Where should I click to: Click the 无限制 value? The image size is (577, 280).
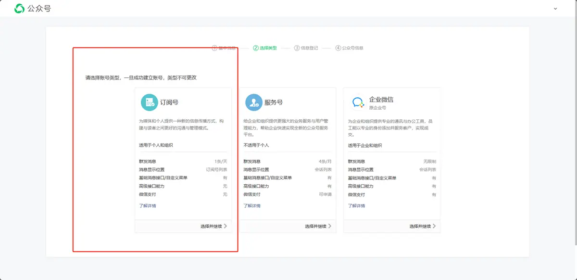430,162
